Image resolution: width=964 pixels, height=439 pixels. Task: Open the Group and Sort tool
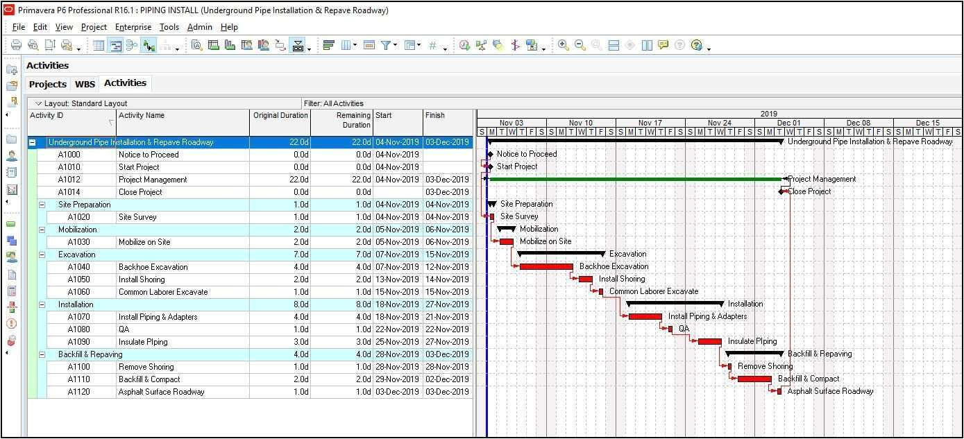pyautogui.click(x=329, y=45)
